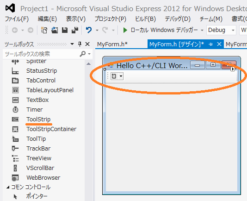Start the local Windows debugger
Viewport: 247px width, 201px height.
click(x=160, y=30)
